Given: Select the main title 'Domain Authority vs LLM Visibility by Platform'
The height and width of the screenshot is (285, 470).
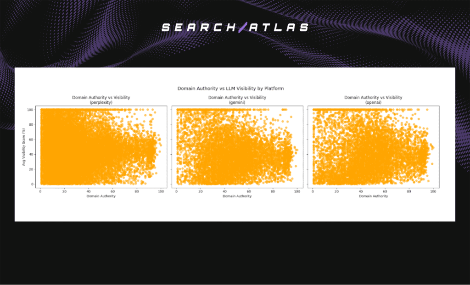Looking at the screenshot, I should [235, 88].
